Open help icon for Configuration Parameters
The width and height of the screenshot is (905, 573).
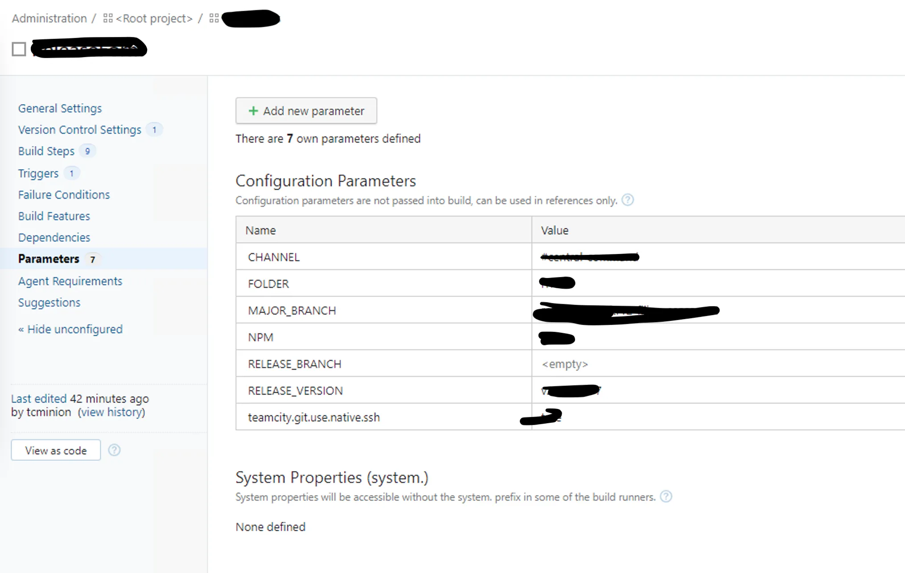click(x=627, y=200)
